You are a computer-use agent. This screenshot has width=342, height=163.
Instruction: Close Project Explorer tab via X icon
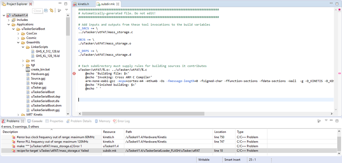pos(30,4)
